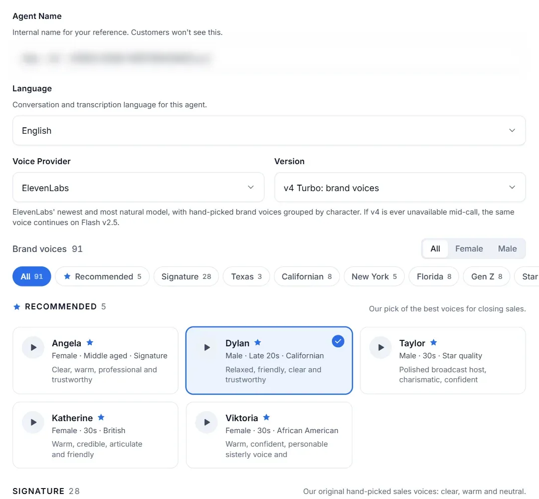Select the Texas 3 category chip

coord(246,276)
